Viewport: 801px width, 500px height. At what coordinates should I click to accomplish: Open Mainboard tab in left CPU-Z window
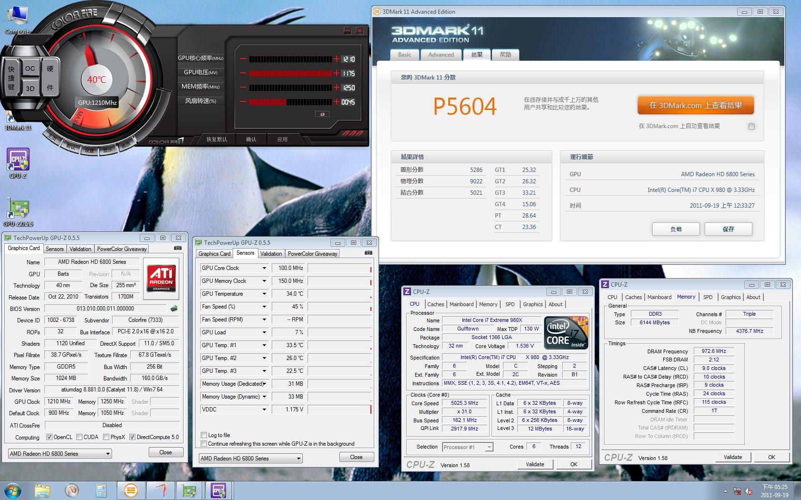point(462,304)
